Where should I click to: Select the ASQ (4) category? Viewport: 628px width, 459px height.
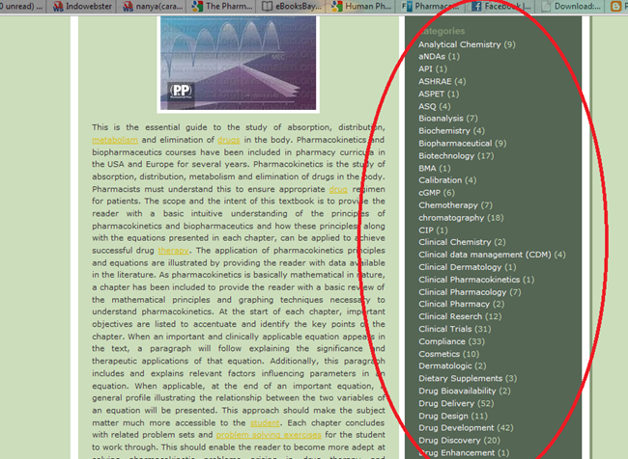[x=435, y=106]
